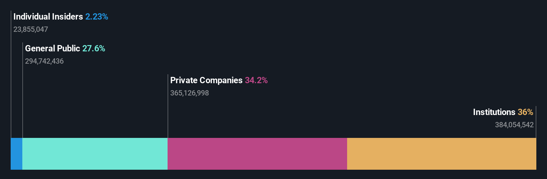This screenshot has height=179, width=547.
Task: Click the magenta Private Companies bar segment
Action: click(x=257, y=154)
